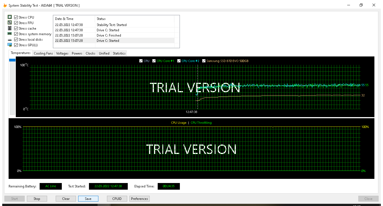The image size is (383, 206).
Task: Toggle the Stress cache checkbox
Action: [x=16, y=29]
